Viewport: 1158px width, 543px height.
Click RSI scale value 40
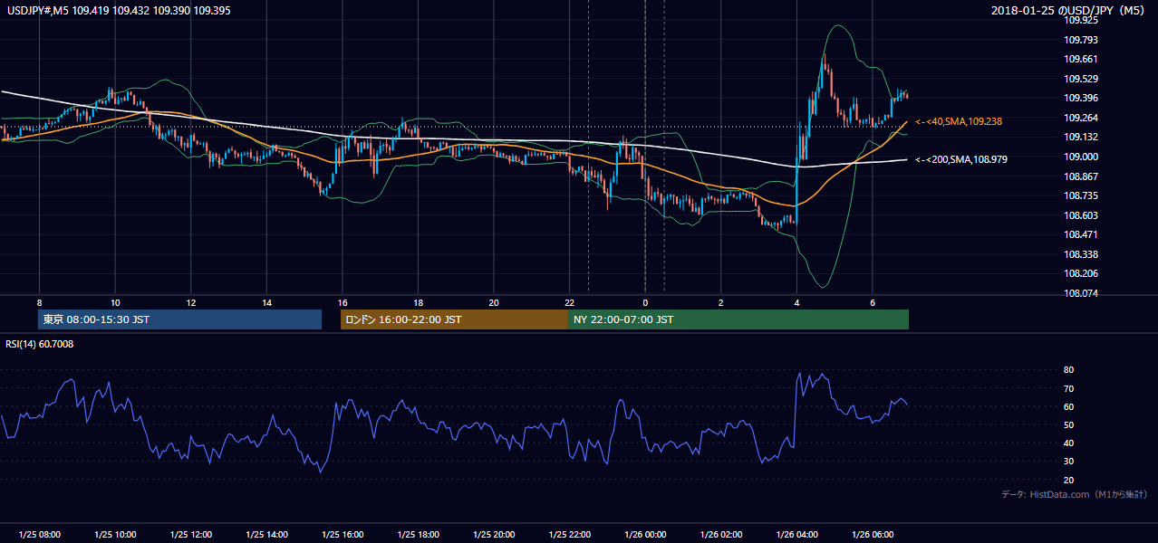pyautogui.click(x=1068, y=443)
